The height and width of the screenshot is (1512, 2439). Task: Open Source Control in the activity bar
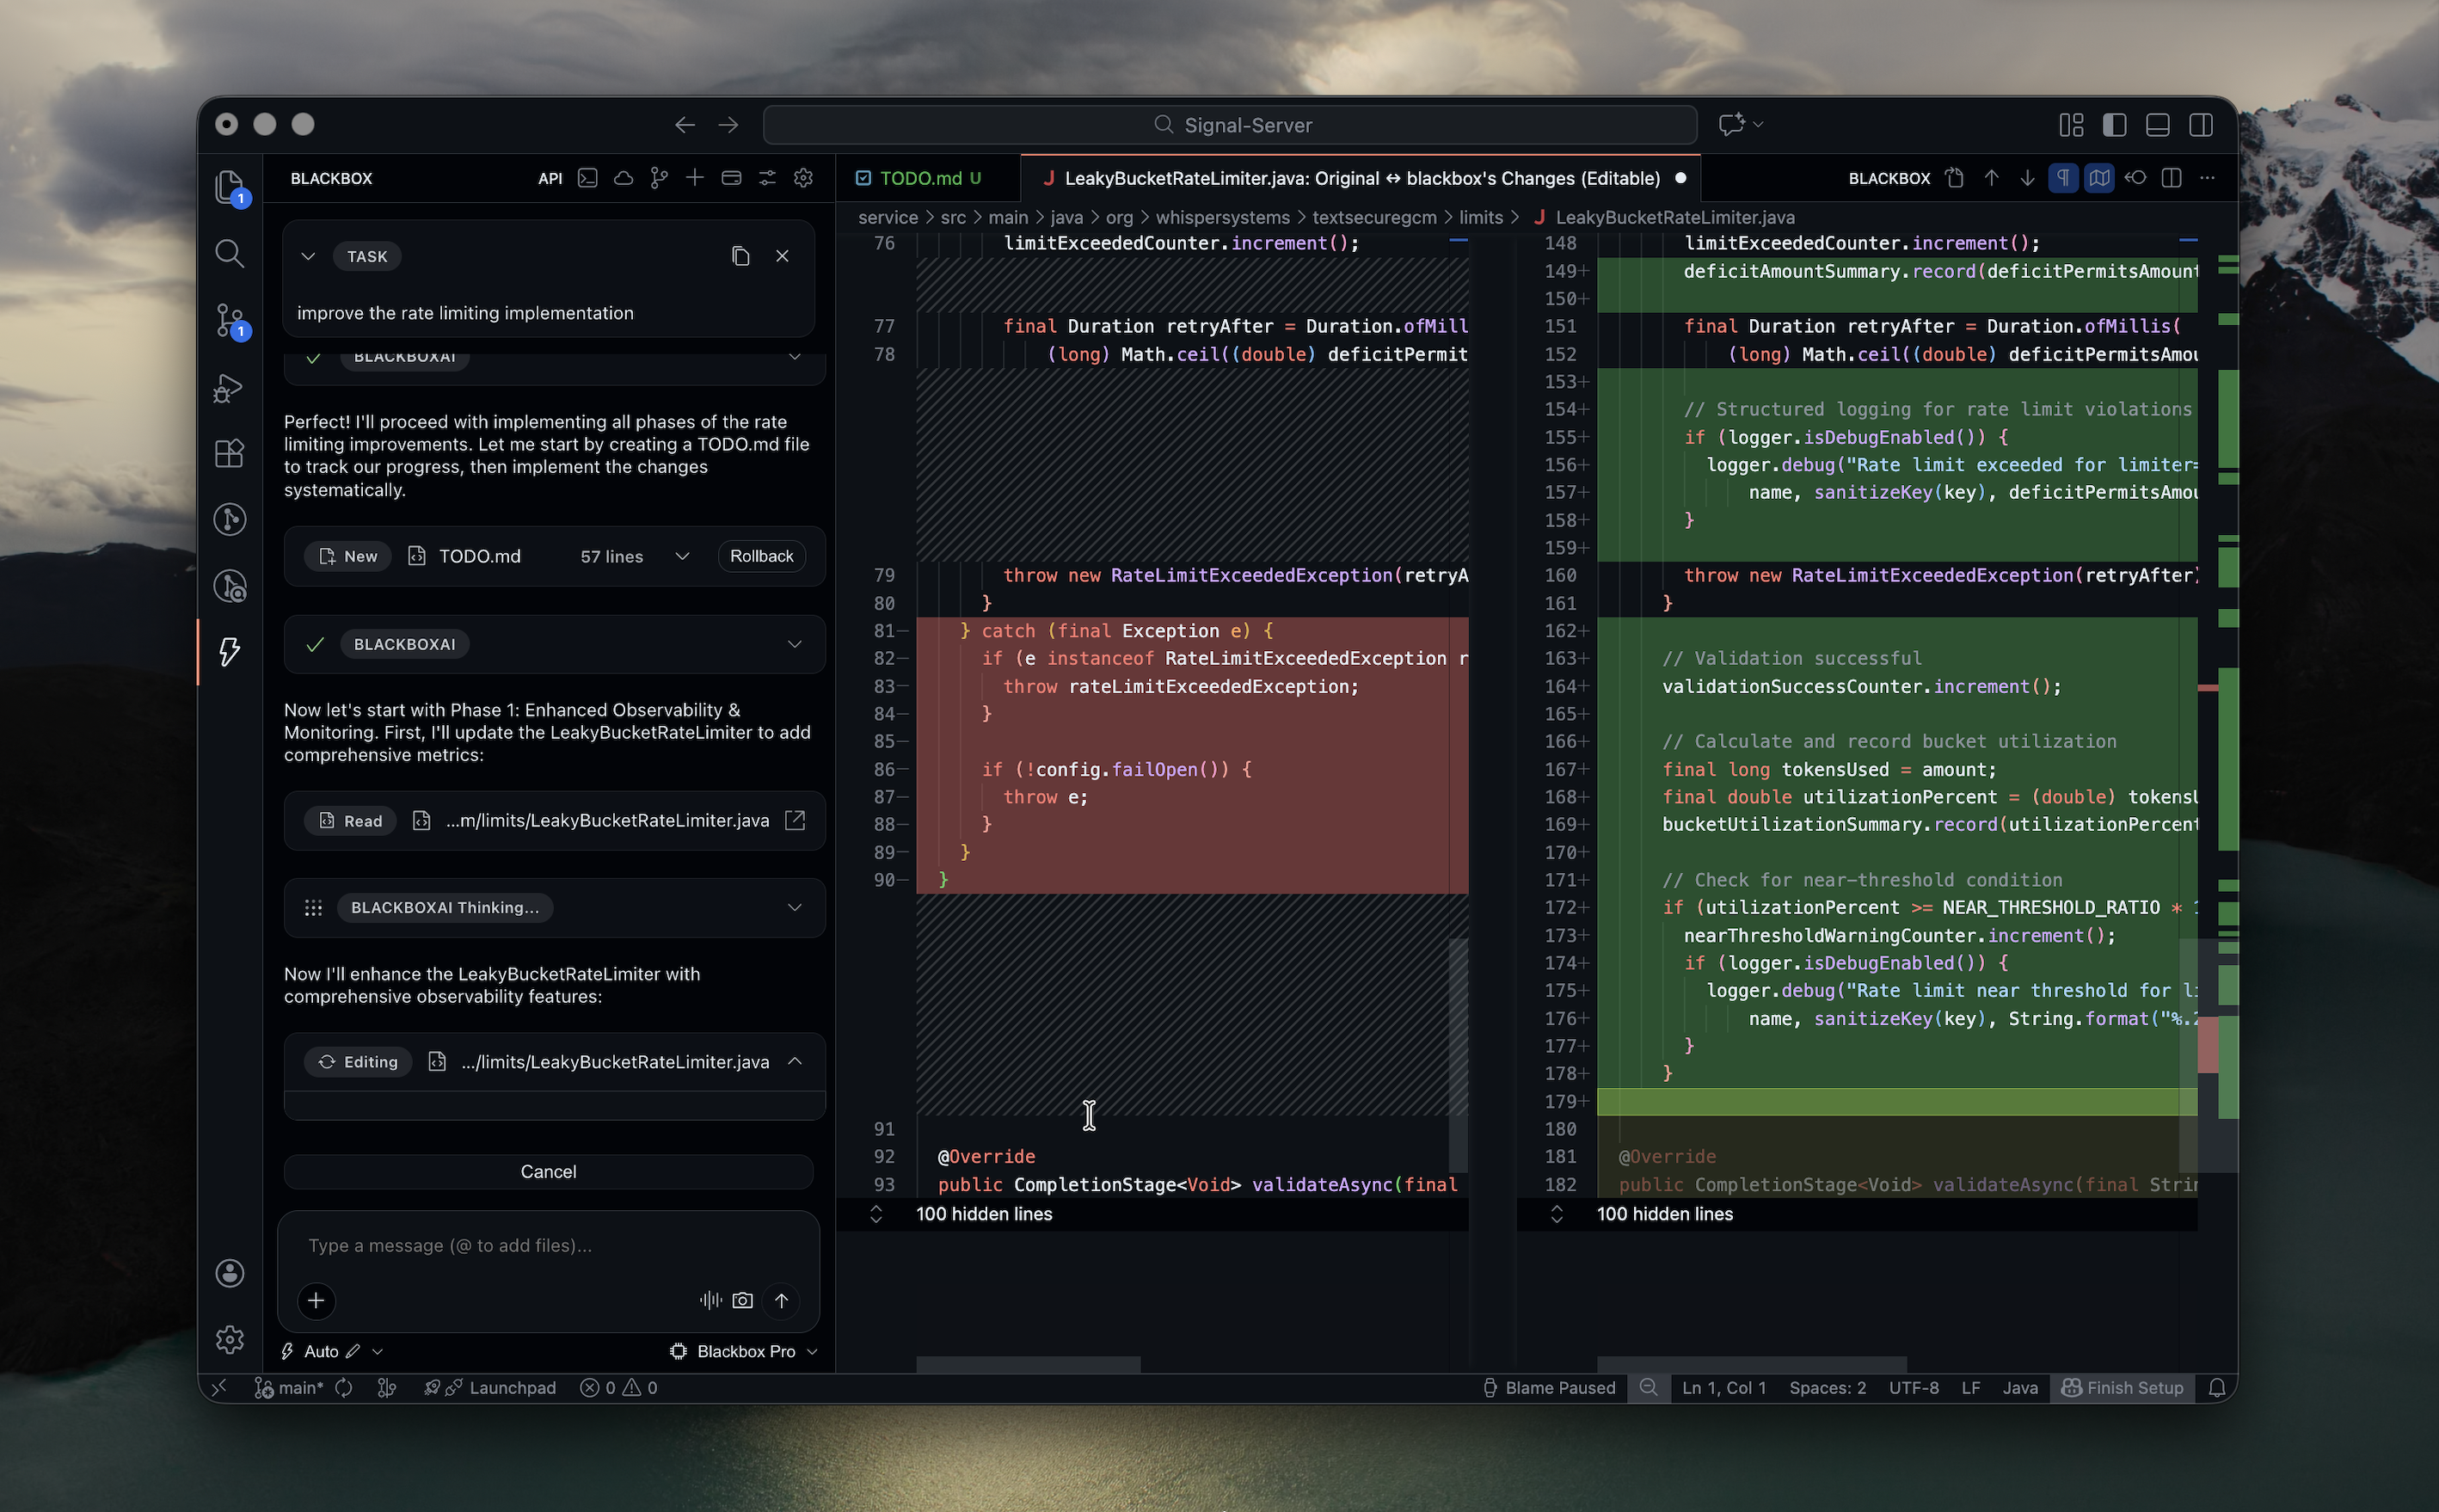(229, 320)
